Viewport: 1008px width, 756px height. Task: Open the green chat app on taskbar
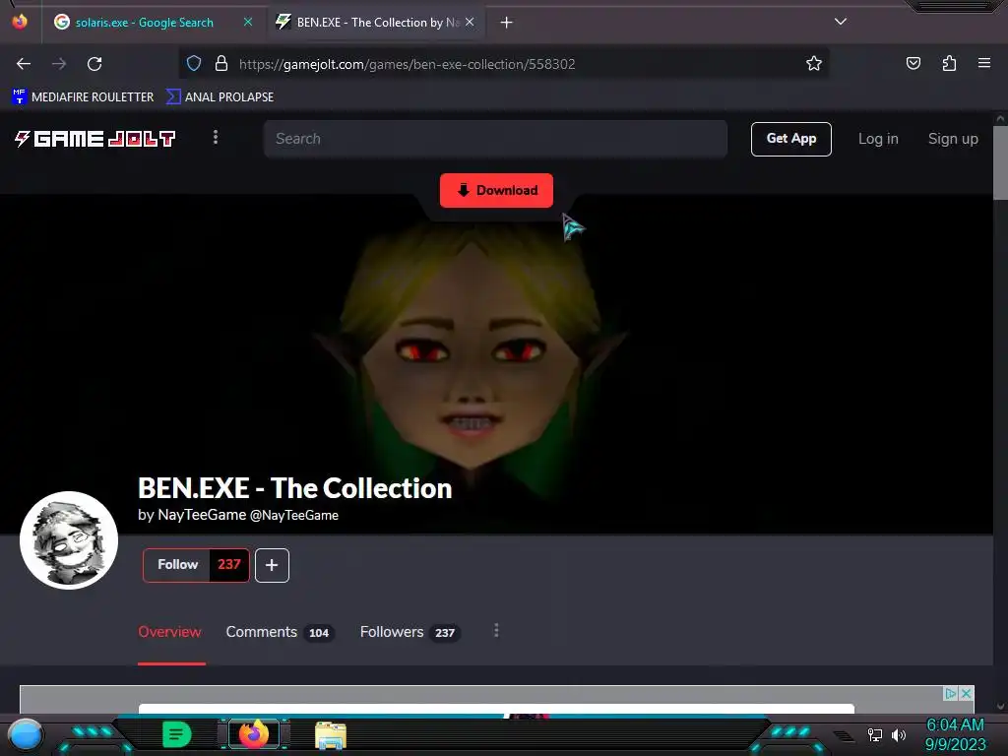[x=177, y=734]
